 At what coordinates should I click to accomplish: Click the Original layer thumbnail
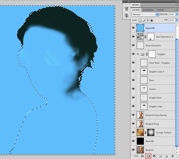pyautogui.click(x=140, y=150)
